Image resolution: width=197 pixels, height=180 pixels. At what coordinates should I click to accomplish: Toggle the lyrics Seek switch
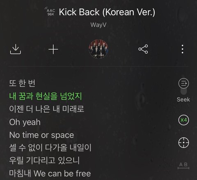(x=183, y=87)
